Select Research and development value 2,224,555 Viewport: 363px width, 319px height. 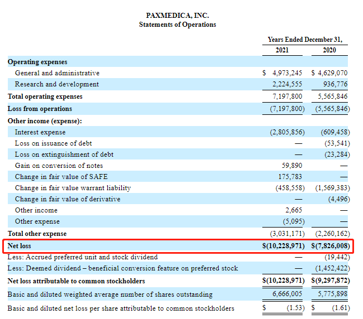(287, 84)
